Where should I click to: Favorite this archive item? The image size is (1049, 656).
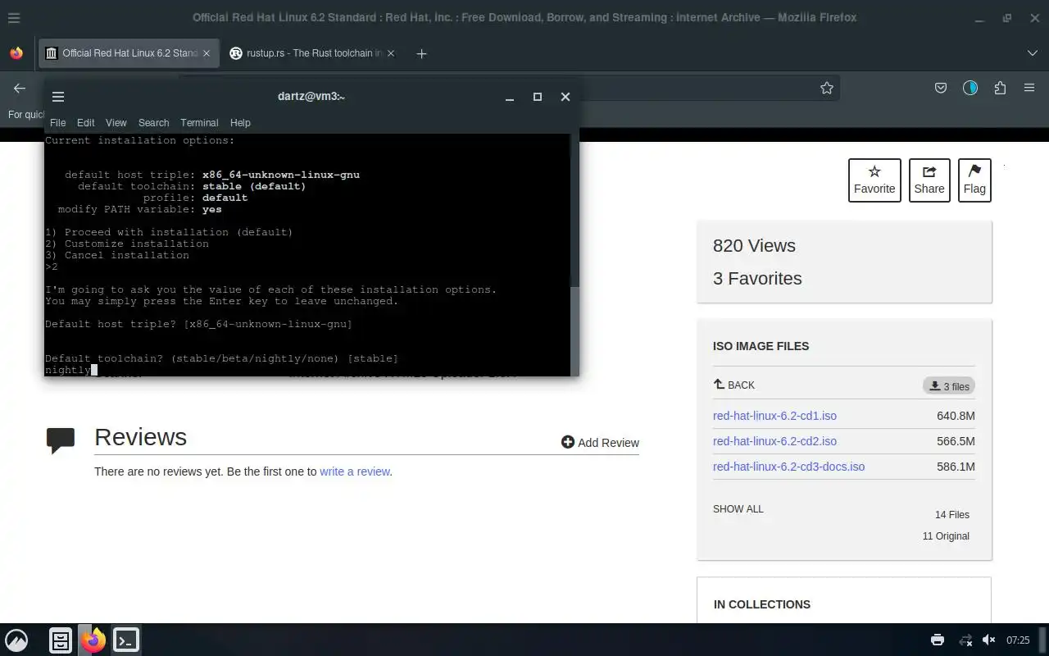874,180
